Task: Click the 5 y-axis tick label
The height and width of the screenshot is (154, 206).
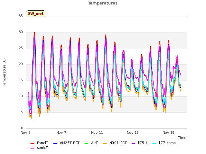Action: tap(22, 112)
